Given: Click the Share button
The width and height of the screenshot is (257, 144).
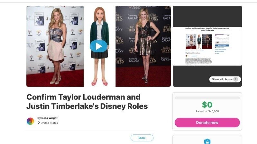Looking at the screenshot, I should tap(142, 138).
